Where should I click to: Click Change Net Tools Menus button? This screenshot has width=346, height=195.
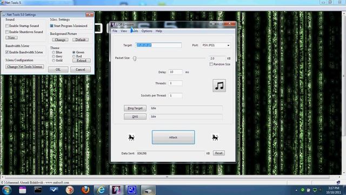(x=25, y=67)
